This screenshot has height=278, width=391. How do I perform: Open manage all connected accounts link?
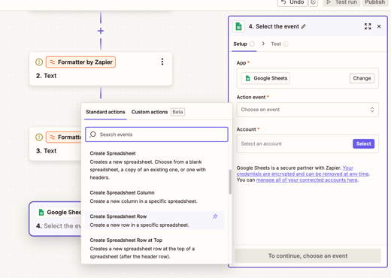pos(307,180)
